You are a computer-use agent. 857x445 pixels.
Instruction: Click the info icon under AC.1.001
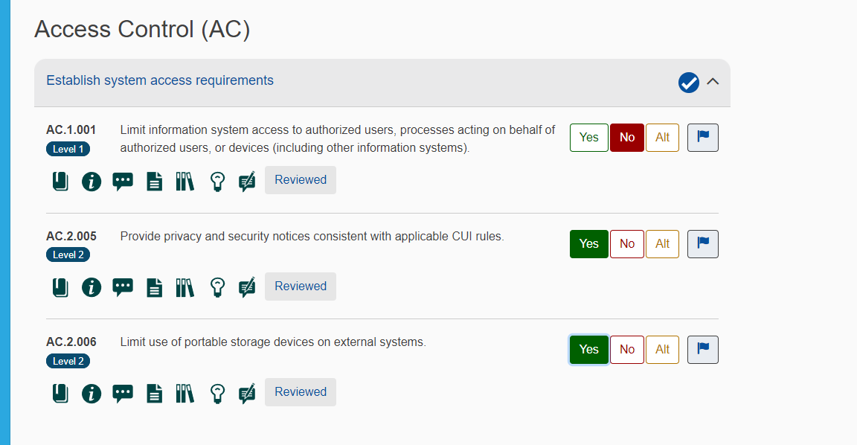click(92, 181)
